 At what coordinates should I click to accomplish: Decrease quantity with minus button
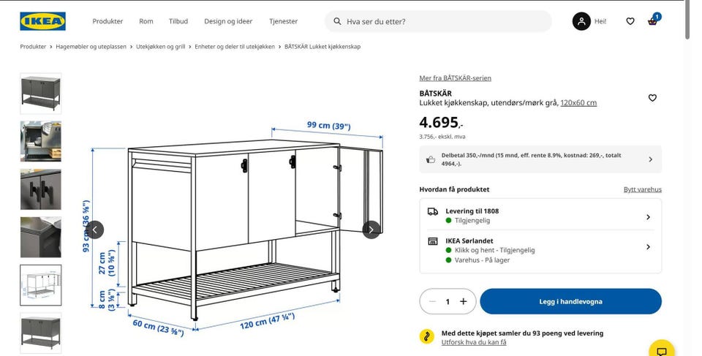[432, 301]
